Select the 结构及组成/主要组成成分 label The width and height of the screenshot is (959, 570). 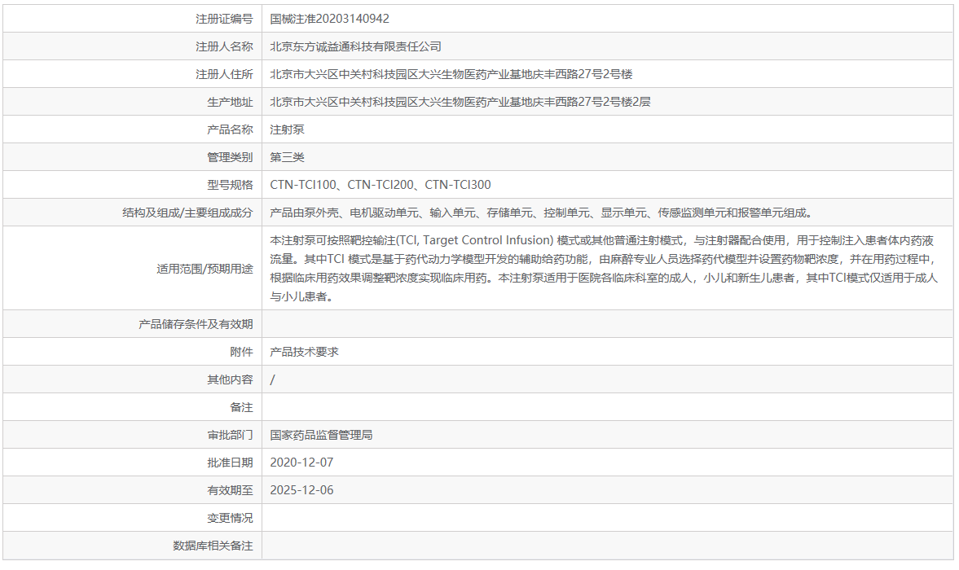[187, 213]
